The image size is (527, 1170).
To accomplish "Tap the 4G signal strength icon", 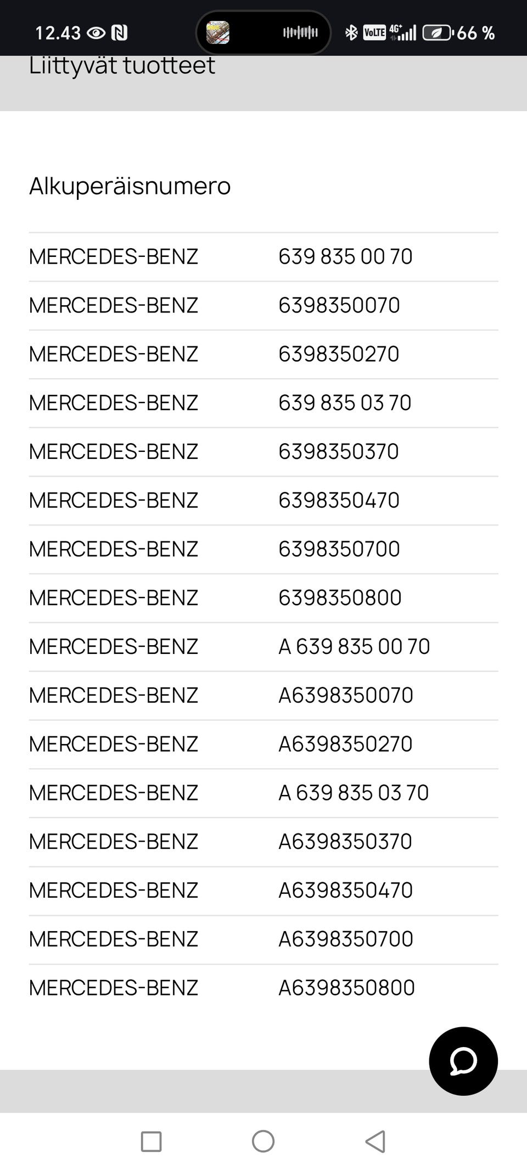I will click(x=403, y=33).
